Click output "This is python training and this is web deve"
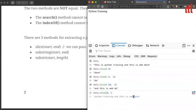The width and height of the screenshot is (196, 110). click(122, 65)
